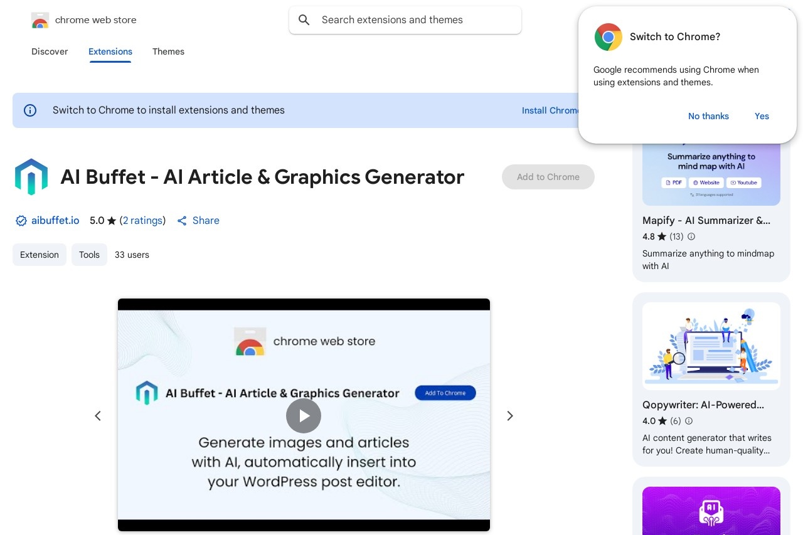Switch to the Themes tab
This screenshot has height=535, width=803.
(x=168, y=51)
